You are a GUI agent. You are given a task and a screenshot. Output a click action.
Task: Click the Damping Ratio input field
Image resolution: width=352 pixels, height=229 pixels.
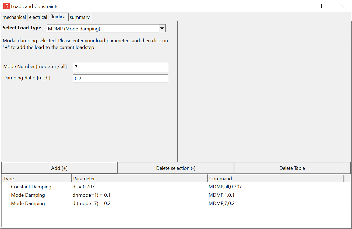pos(120,78)
